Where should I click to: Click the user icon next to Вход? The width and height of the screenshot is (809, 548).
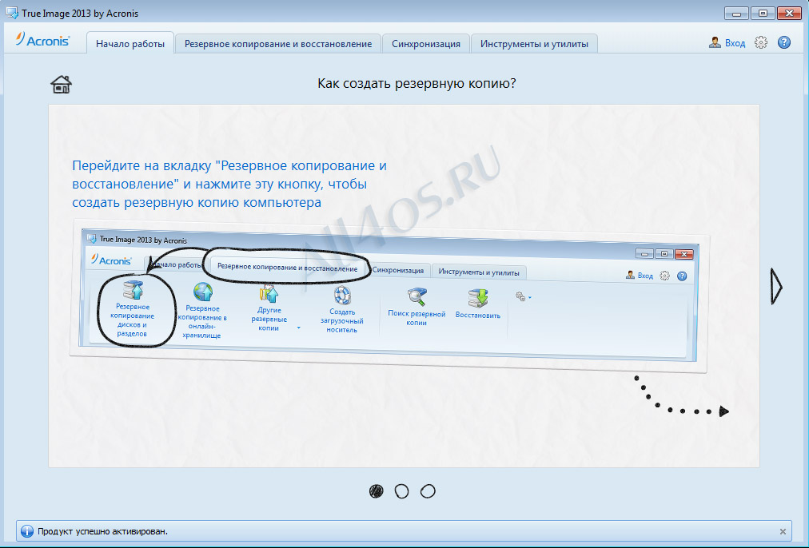(x=715, y=43)
